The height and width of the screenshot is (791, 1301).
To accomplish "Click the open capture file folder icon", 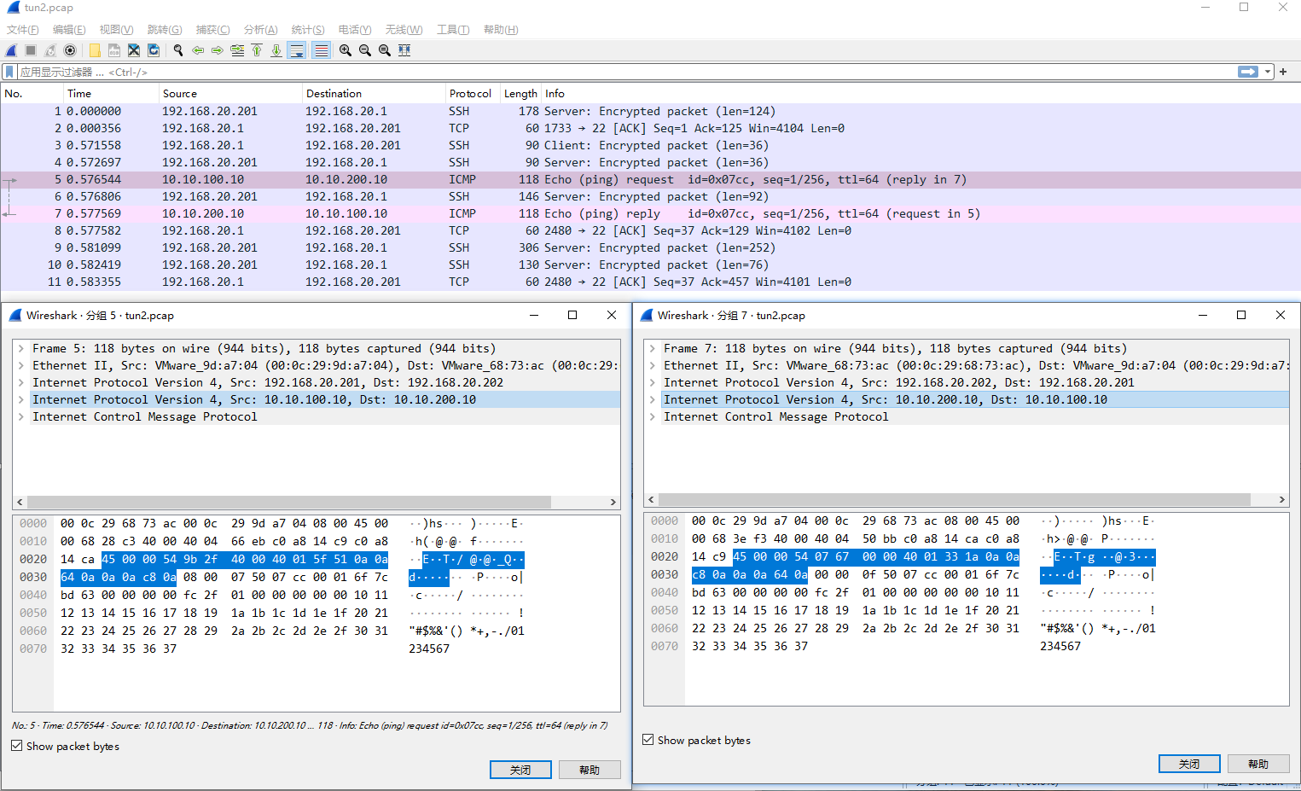I will click(95, 50).
